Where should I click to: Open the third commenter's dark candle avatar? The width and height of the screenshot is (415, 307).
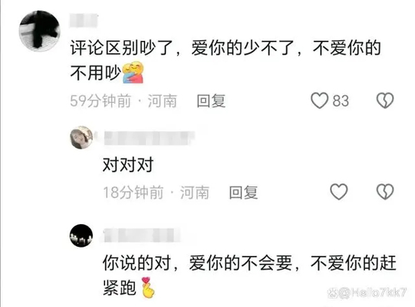click(81, 236)
